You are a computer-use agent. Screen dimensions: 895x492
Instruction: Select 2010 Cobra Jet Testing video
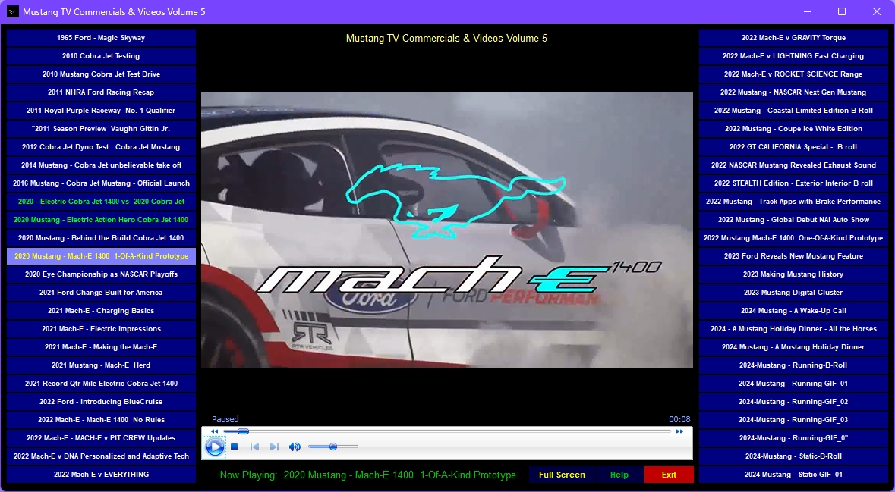(x=101, y=56)
